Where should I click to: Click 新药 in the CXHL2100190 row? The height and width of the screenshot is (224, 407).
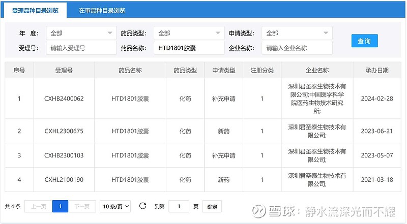[x=224, y=180]
